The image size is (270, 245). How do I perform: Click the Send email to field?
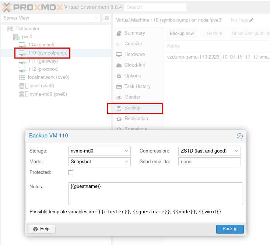tap(209, 162)
